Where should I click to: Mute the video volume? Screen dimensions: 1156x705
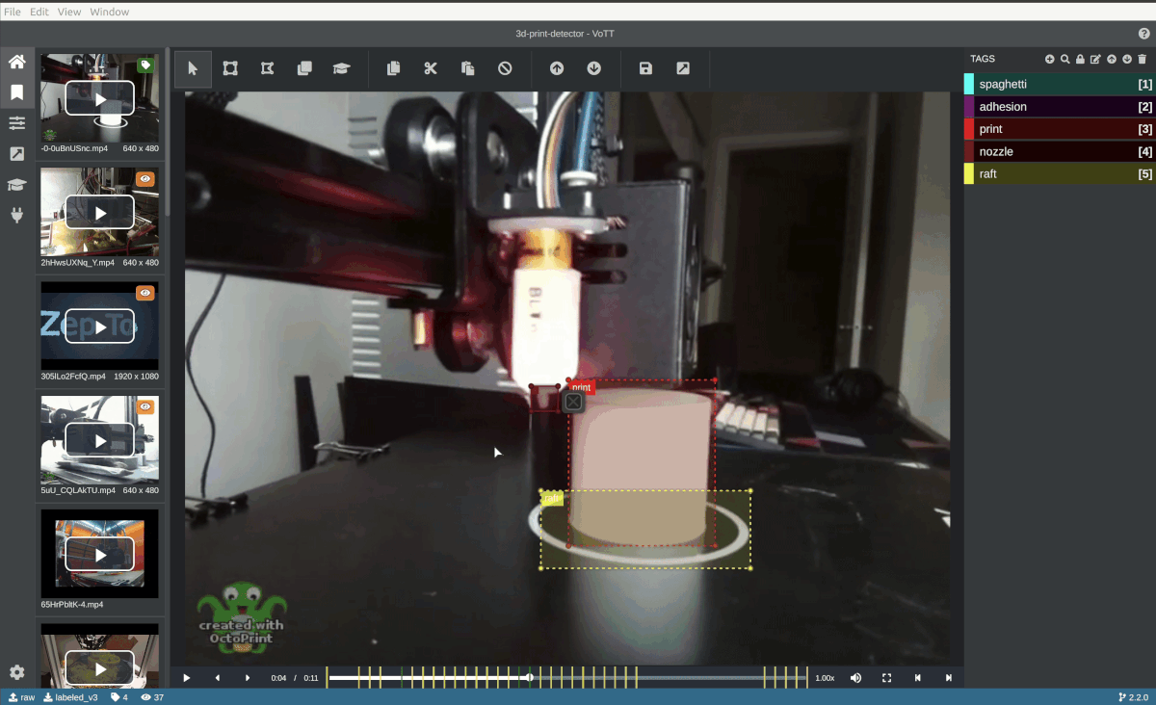pos(855,678)
